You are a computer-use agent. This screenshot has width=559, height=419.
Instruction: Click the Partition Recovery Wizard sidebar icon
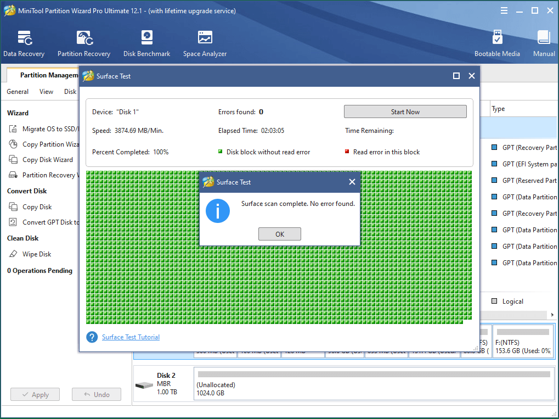(x=13, y=175)
